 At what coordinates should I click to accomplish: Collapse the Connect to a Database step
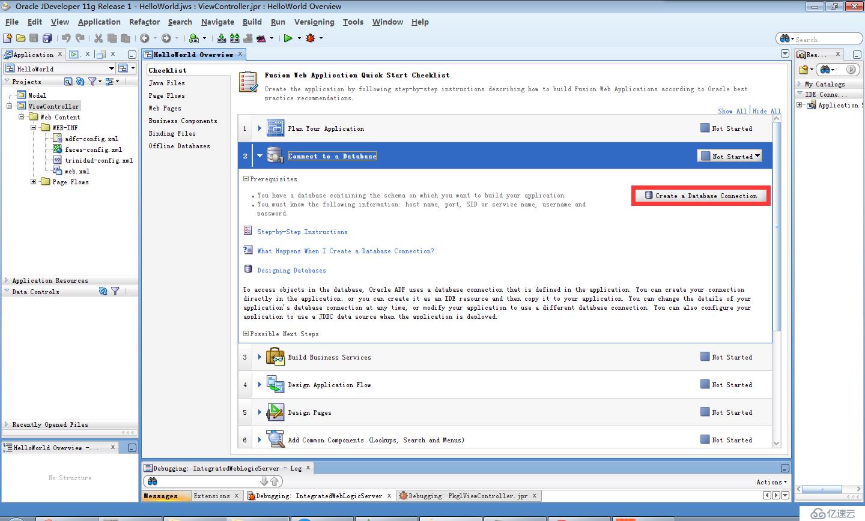tap(260, 156)
